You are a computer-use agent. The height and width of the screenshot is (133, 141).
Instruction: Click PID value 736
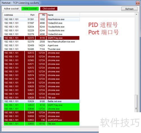[x=43, y=120]
